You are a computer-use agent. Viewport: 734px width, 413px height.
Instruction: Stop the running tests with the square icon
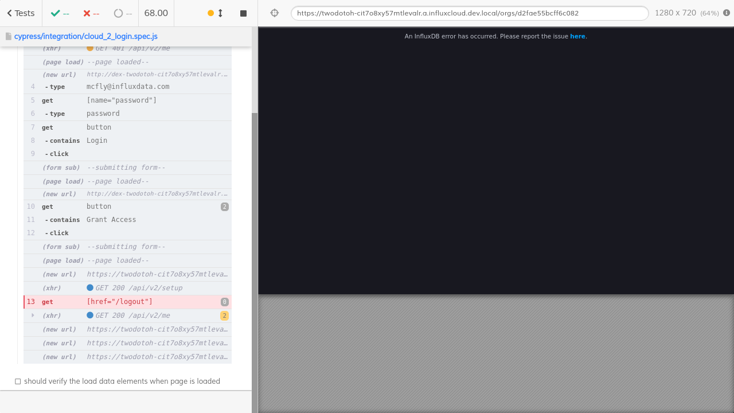click(x=243, y=13)
